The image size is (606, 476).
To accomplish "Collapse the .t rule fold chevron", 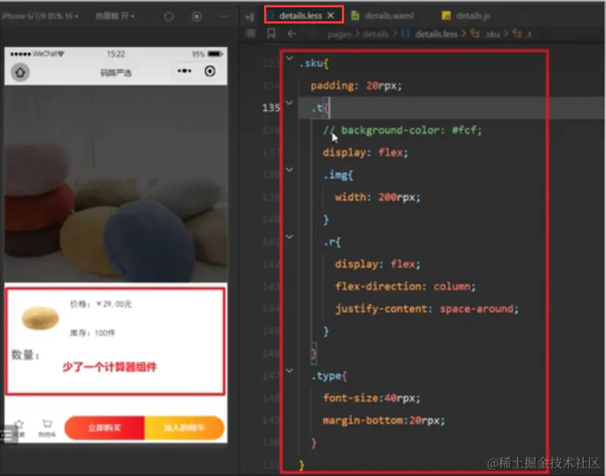I will click(x=290, y=103).
